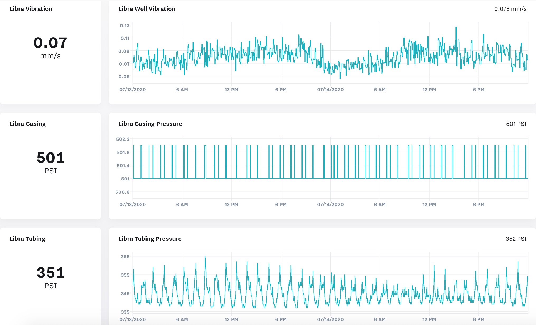The height and width of the screenshot is (325, 536).
Task: Click the 501 PSI casing gauge value
Action: 50,162
